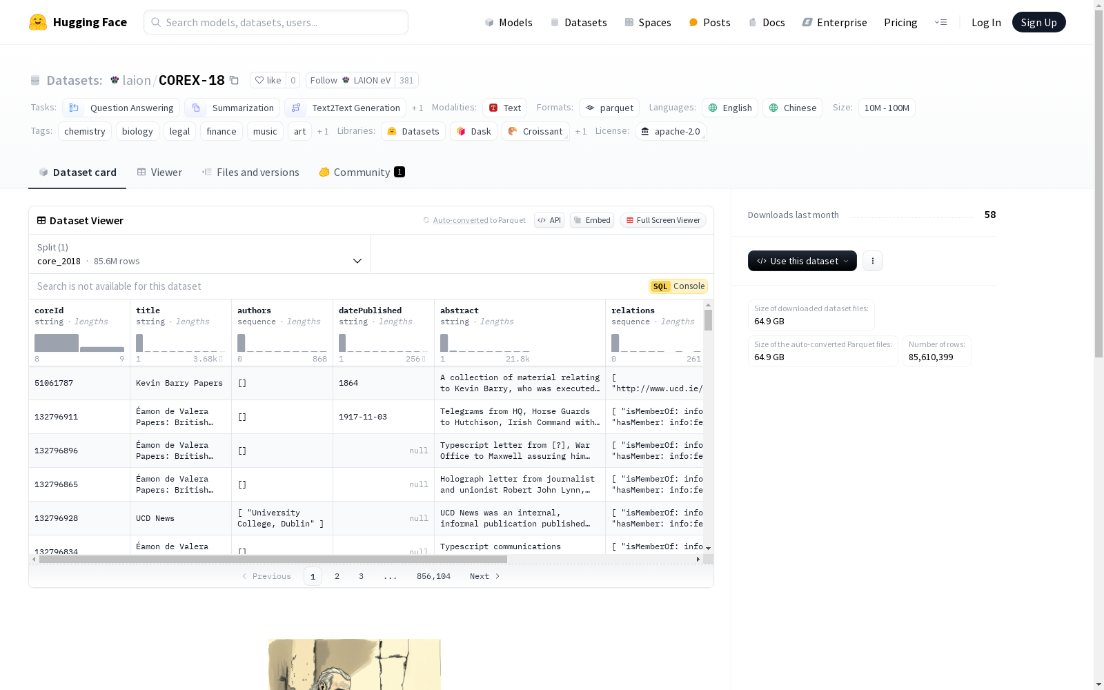The height and width of the screenshot is (690, 1104).
Task: Click the biology tag
Action: tap(137, 131)
